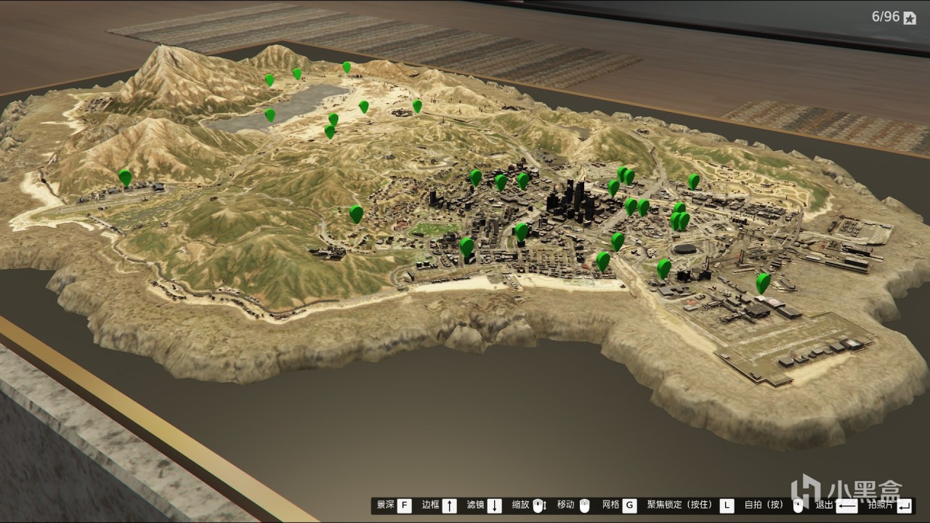Select the lone green pin in the central hills
The width and height of the screenshot is (930, 523).
coord(356,214)
